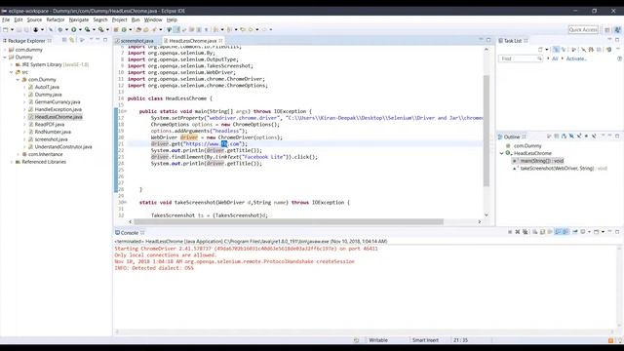Click the Terminate icon in Console toolbar
The height and width of the screenshot is (351, 624).
point(510,232)
